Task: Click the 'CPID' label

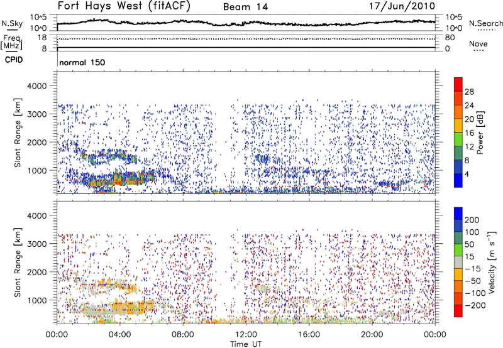Action: (x=14, y=60)
